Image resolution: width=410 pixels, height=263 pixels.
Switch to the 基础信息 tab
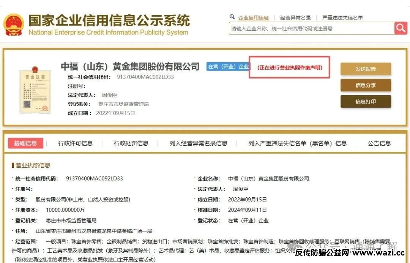25,143
